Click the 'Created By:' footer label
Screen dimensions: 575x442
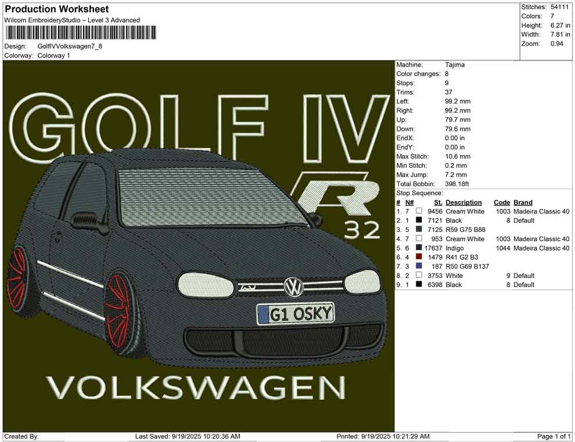(21, 436)
